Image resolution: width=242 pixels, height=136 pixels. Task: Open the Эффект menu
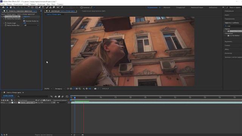click(33, 4)
